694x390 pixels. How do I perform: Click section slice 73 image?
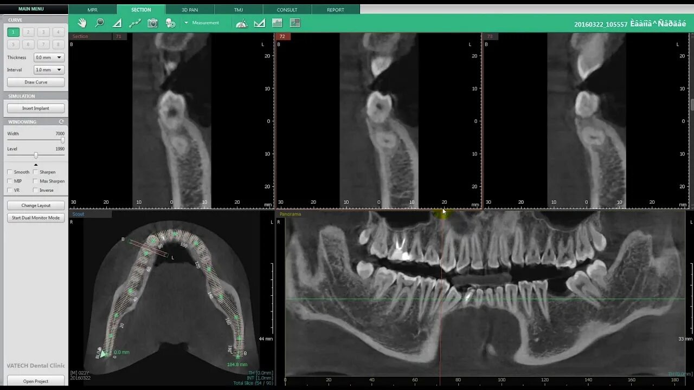click(x=586, y=120)
